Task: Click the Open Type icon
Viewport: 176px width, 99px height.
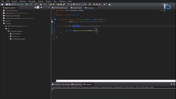Action: pos(58,4)
